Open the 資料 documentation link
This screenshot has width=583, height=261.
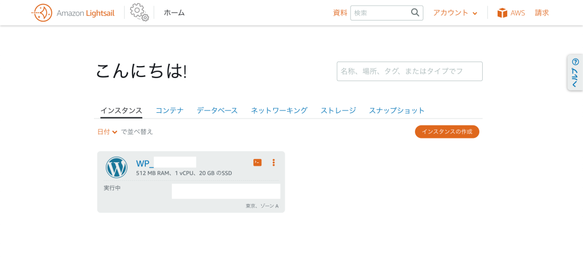click(340, 13)
